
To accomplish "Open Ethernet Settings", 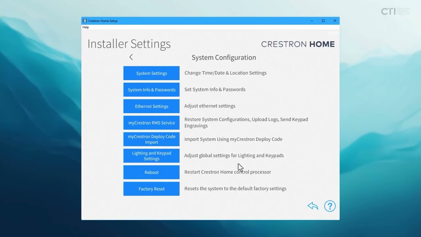I will 151,106.
